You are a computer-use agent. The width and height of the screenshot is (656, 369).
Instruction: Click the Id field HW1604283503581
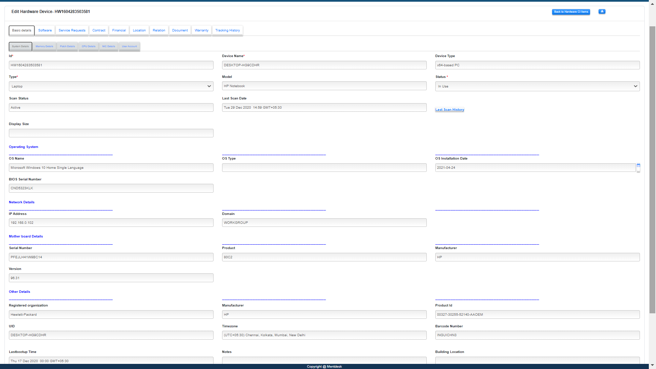[111, 65]
